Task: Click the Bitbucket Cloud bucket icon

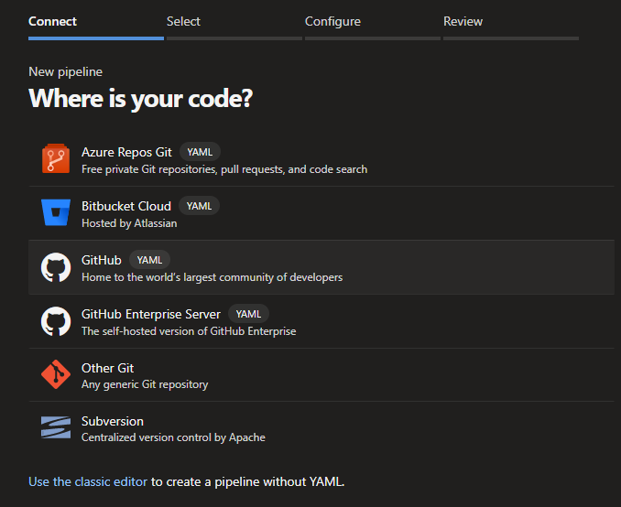Action: 56,213
